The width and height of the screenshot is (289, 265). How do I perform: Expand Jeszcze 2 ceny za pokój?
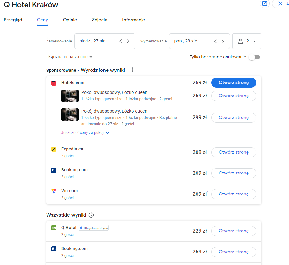[85, 133]
